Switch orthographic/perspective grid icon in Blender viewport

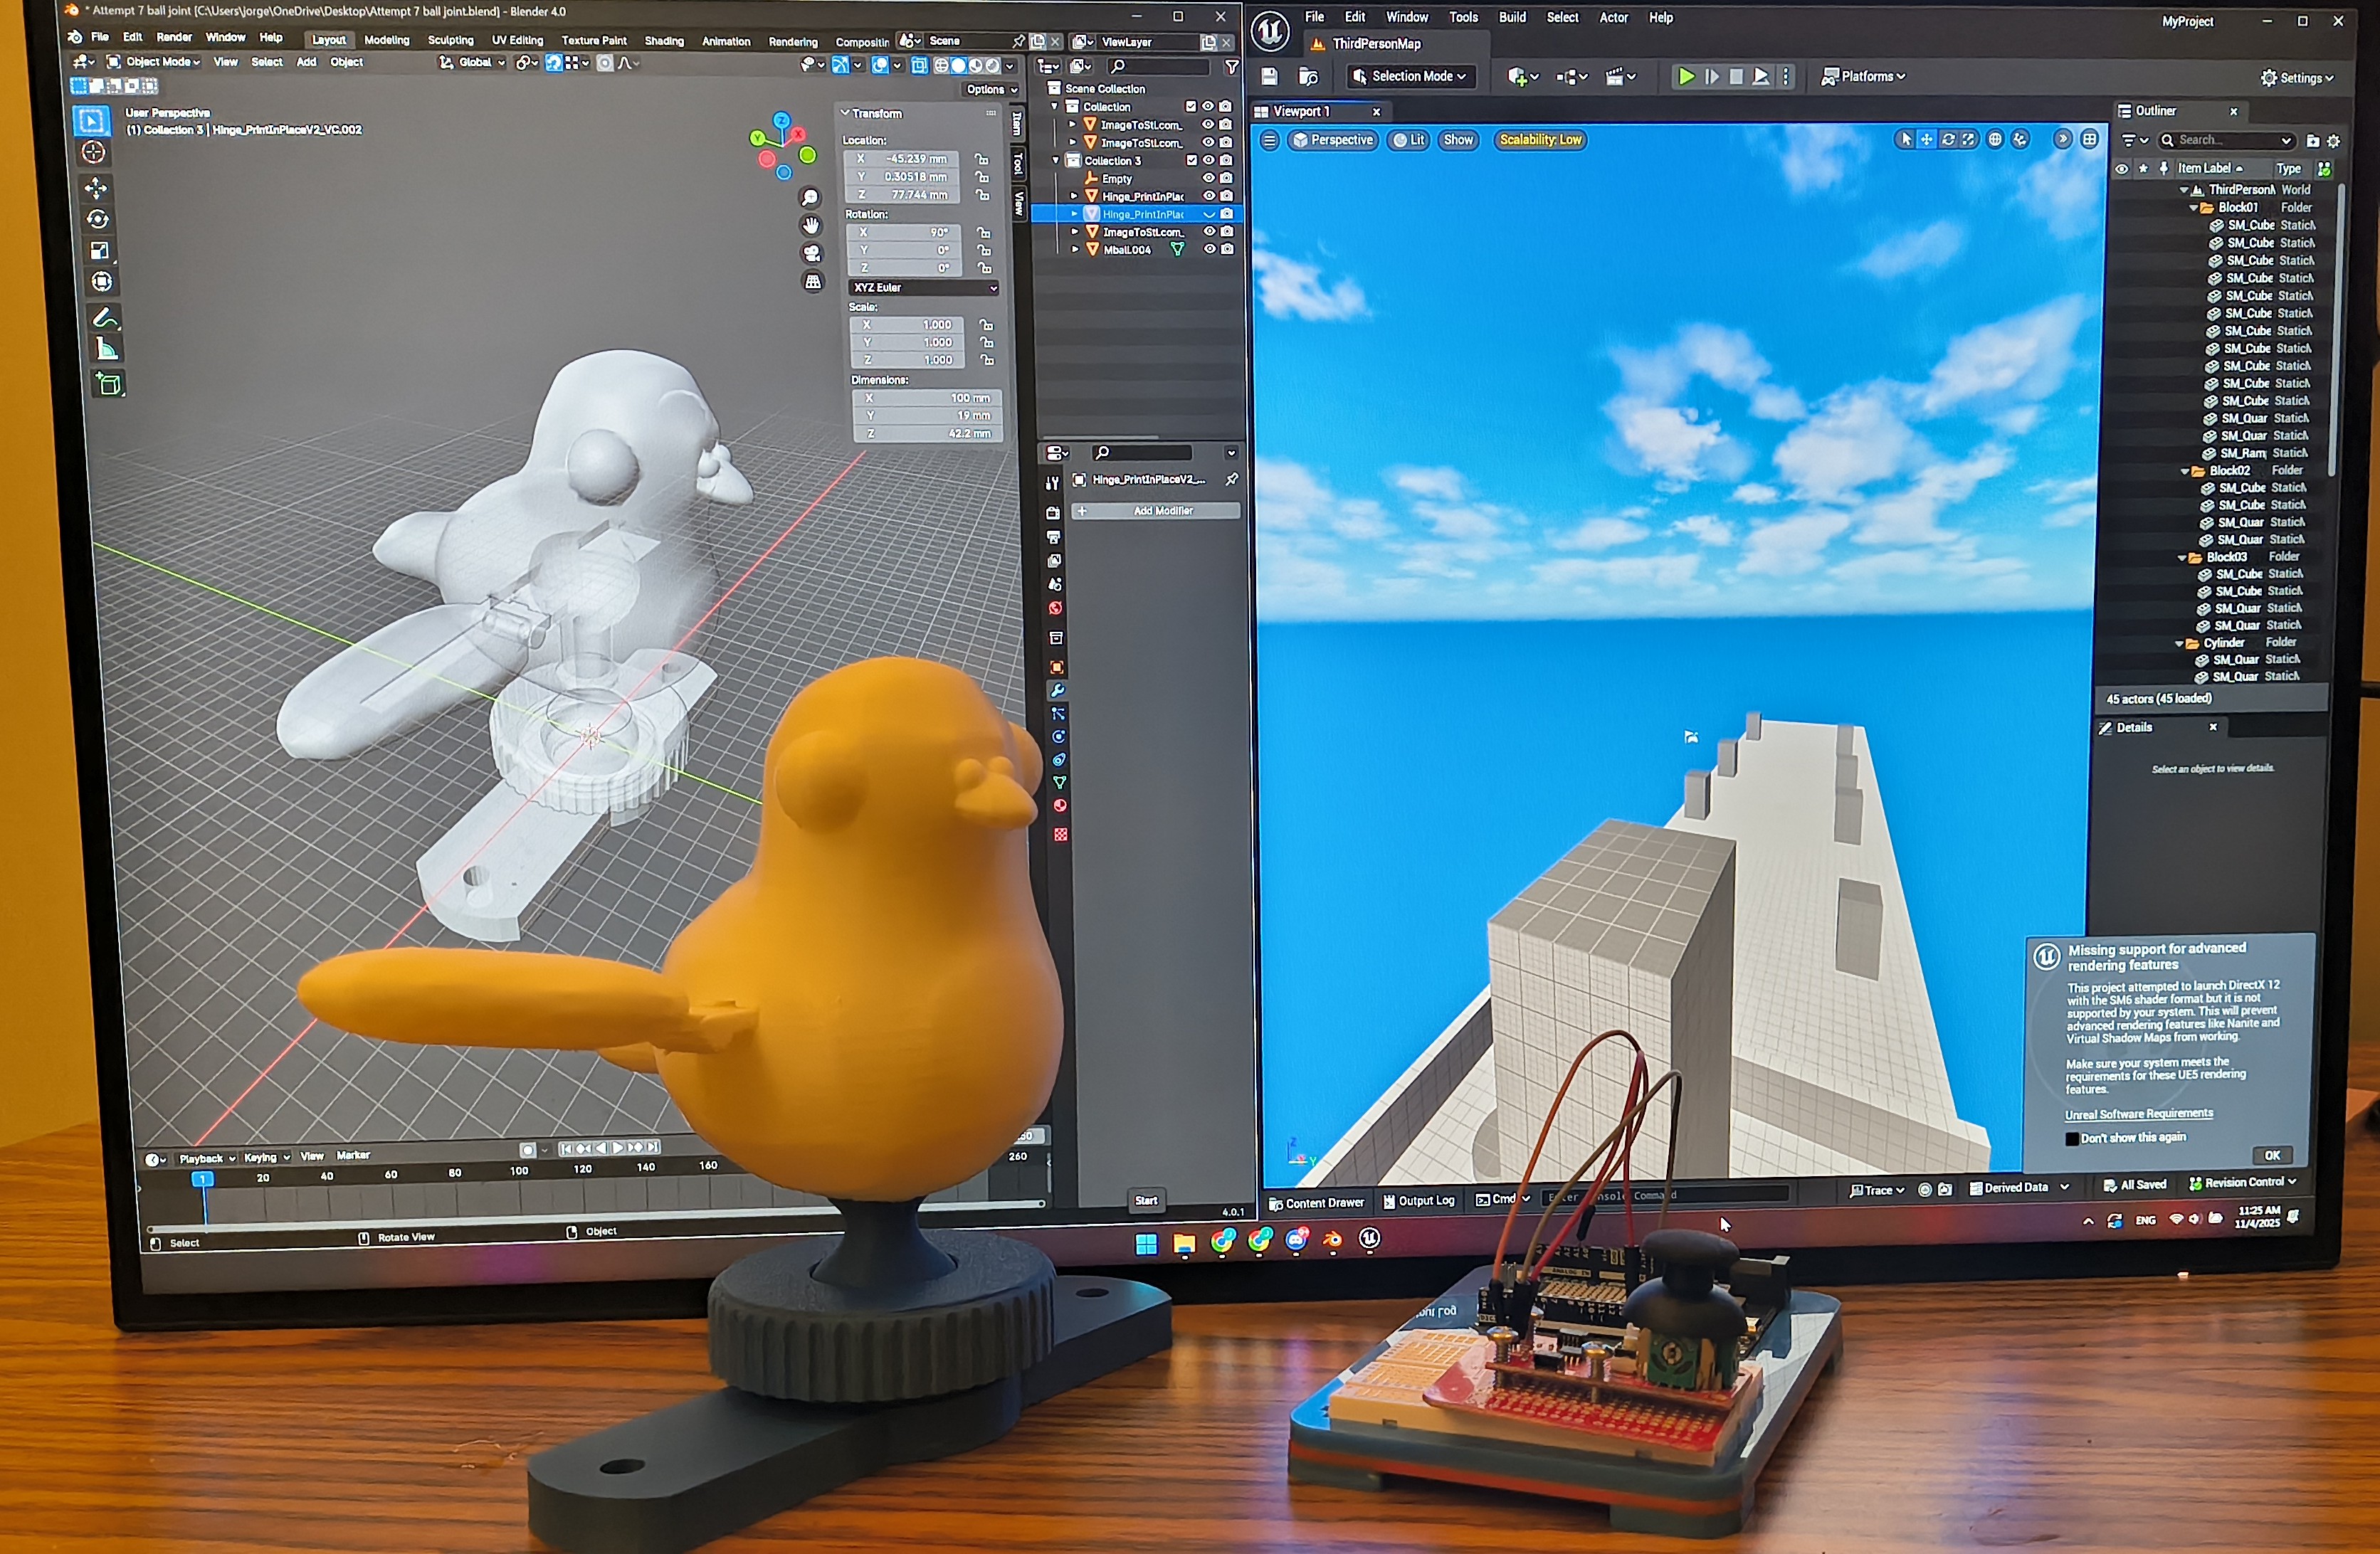(814, 282)
